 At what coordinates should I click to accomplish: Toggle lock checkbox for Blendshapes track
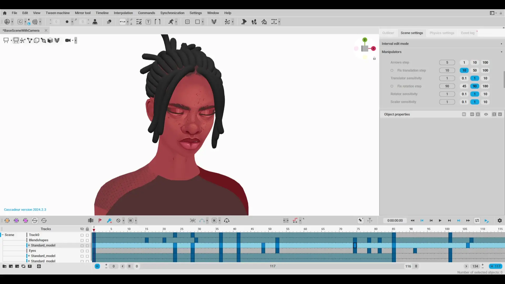click(x=87, y=240)
